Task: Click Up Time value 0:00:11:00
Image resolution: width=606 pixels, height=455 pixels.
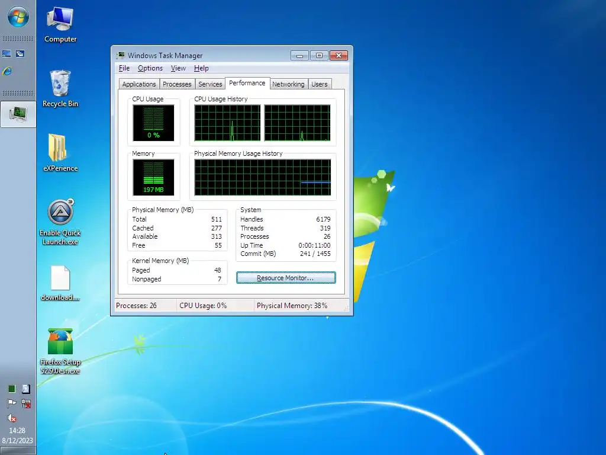Action: click(x=315, y=245)
